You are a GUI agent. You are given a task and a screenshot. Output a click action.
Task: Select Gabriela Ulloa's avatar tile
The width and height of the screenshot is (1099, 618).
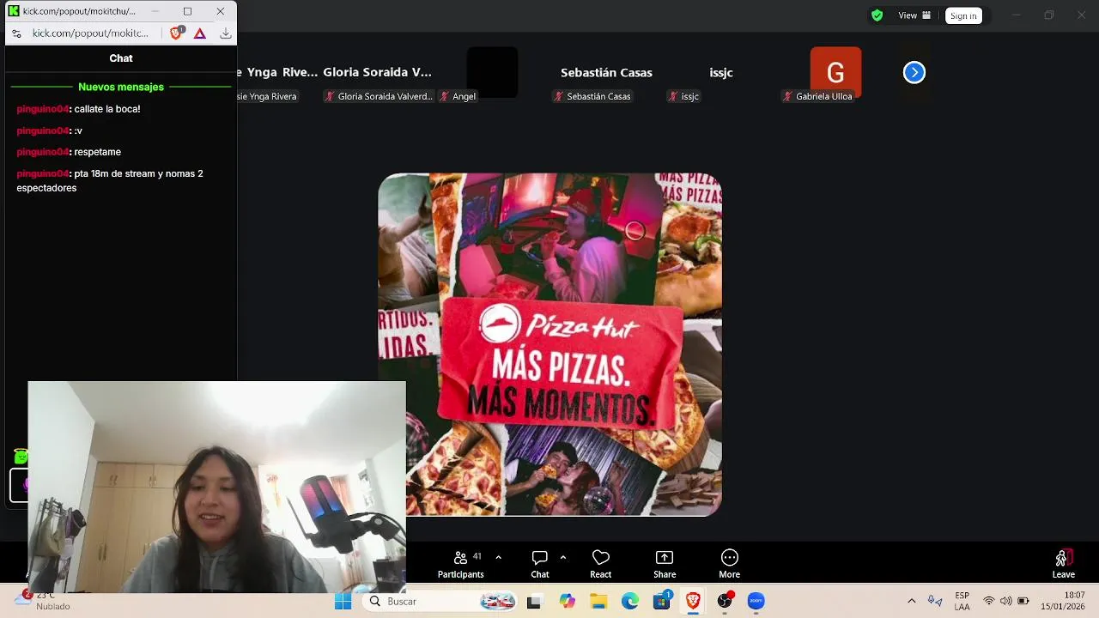[x=835, y=73]
